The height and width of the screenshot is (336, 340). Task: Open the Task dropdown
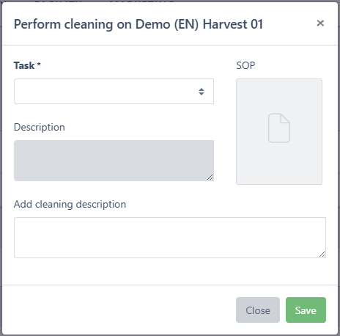coord(114,91)
